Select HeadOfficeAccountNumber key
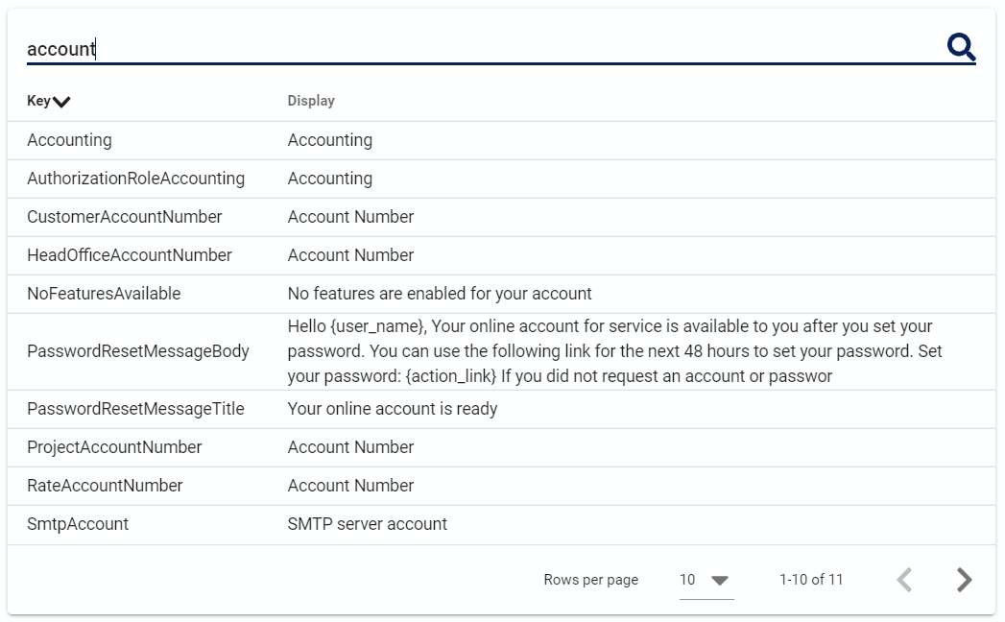This screenshot has width=1005, height=622. (x=130, y=255)
